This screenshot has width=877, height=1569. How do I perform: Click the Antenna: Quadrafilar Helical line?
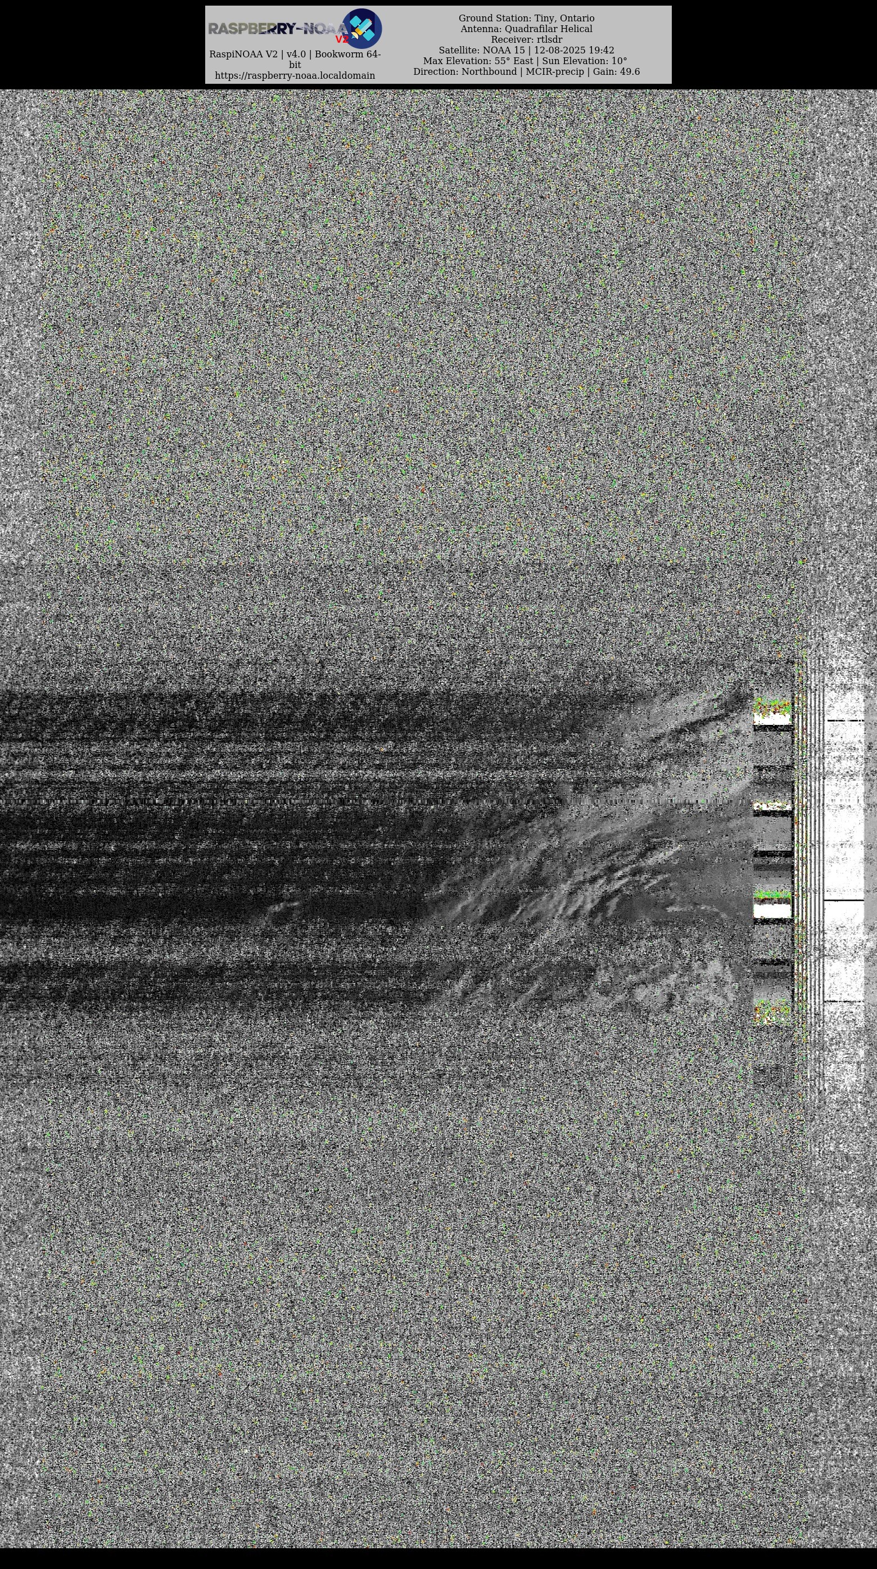[x=526, y=29]
